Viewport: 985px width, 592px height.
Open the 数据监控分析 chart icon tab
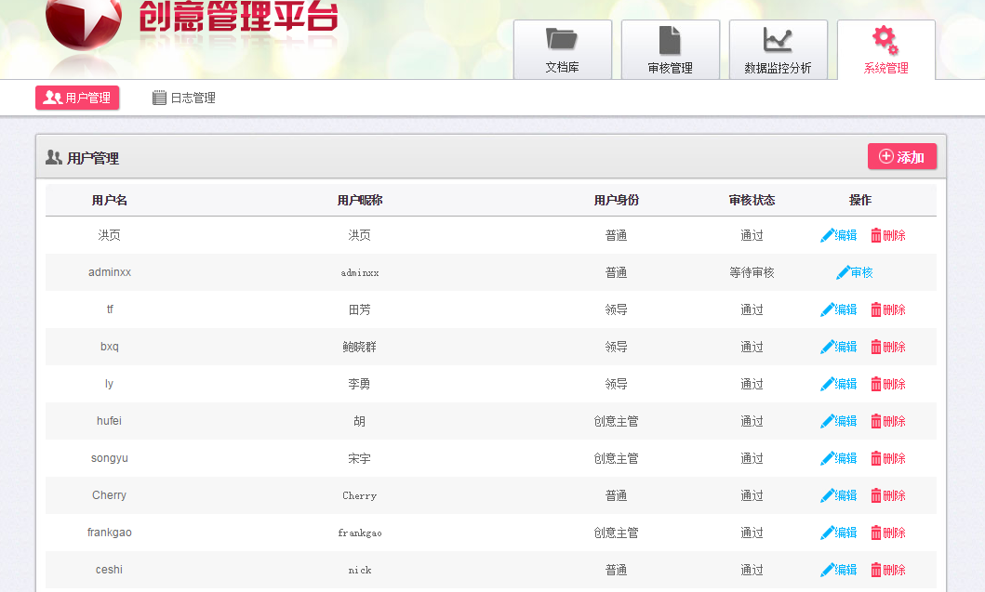(x=778, y=49)
